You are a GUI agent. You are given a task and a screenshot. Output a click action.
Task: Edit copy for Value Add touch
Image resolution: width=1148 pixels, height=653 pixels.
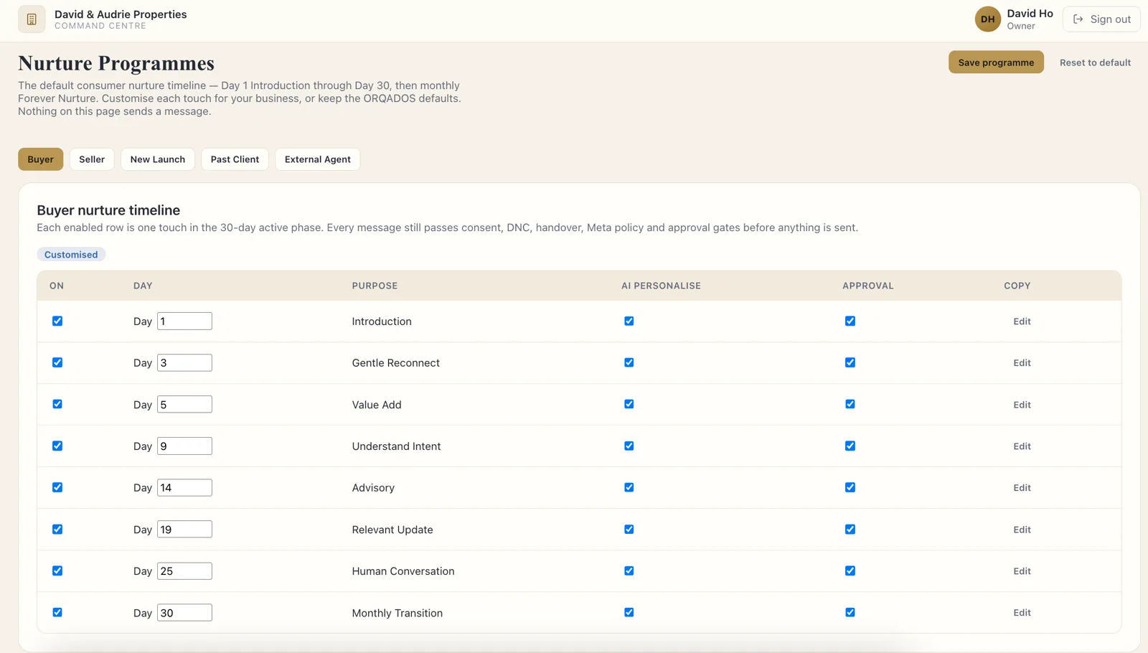pos(1022,405)
